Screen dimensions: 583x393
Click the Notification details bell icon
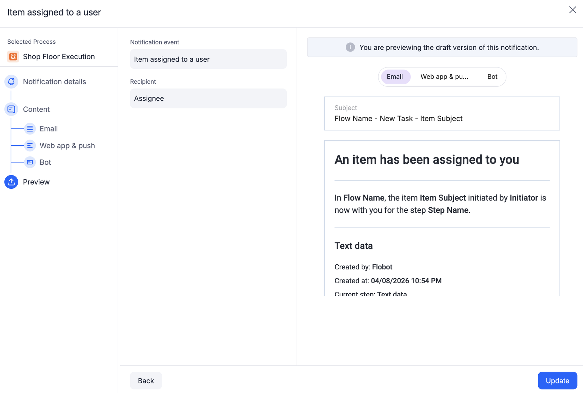[11, 82]
